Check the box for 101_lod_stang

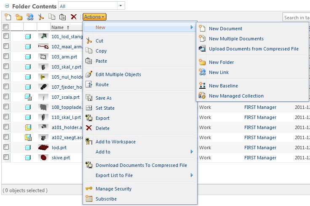[x=6, y=36]
